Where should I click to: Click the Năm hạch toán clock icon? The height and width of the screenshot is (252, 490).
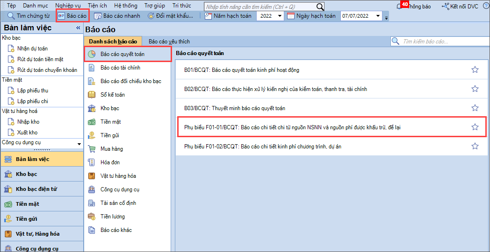(x=208, y=16)
